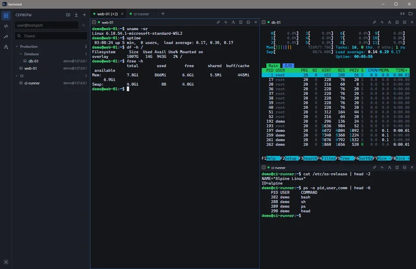The width and height of the screenshot is (416, 269).
Task: Open a new tab with the plus button
Action: click(x=163, y=14)
